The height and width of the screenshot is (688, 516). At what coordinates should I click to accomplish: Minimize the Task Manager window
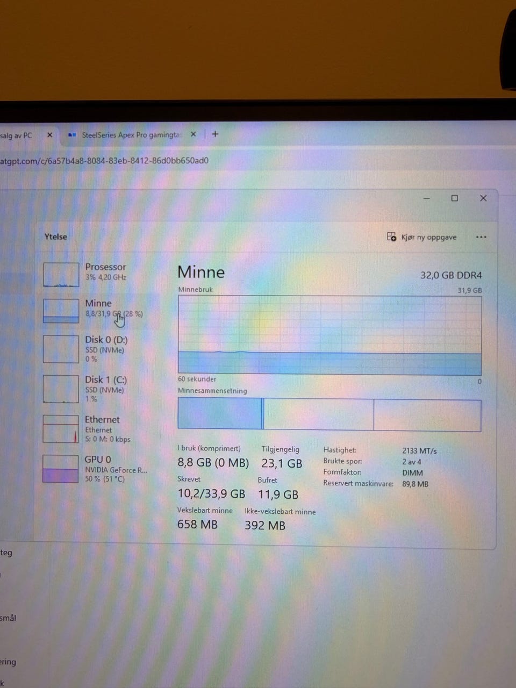[x=427, y=198]
